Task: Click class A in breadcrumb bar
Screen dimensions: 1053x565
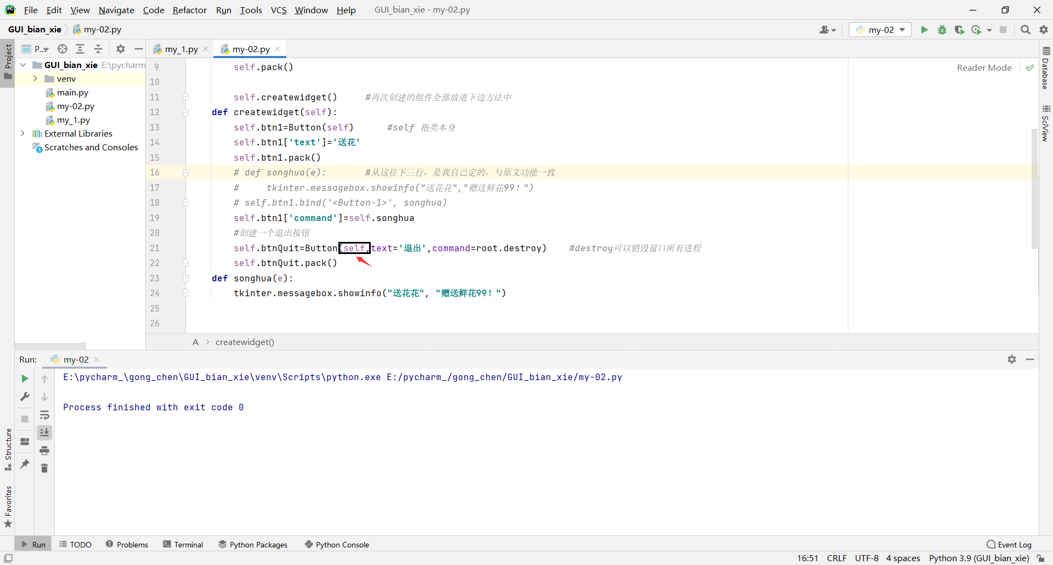Action: 195,342
